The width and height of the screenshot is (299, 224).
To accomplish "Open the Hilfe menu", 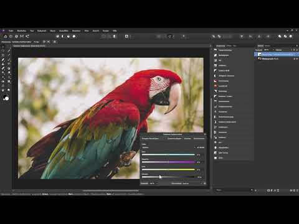I will 115,31.
